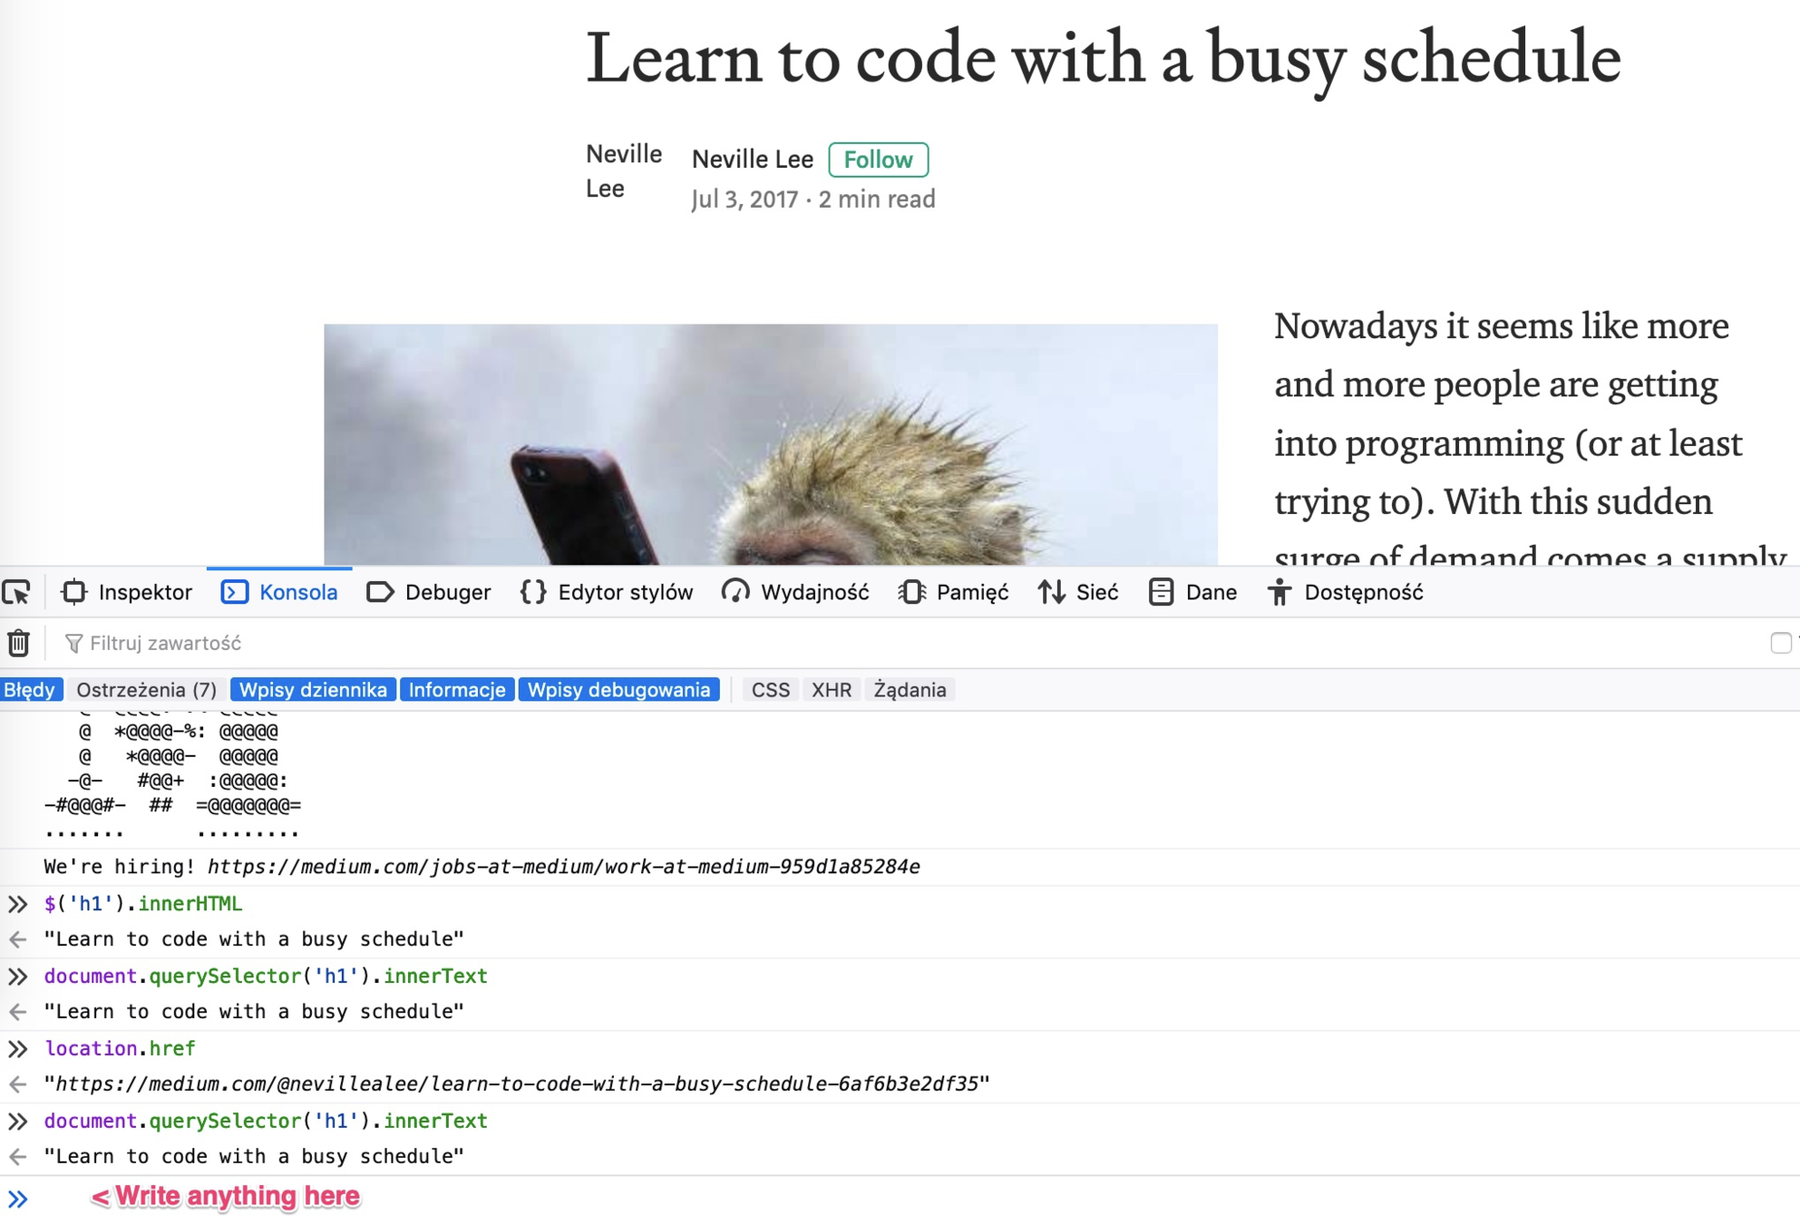The width and height of the screenshot is (1800, 1224).
Task: Toggle the Wpisy dziennika filter
Action: point(313,690)
